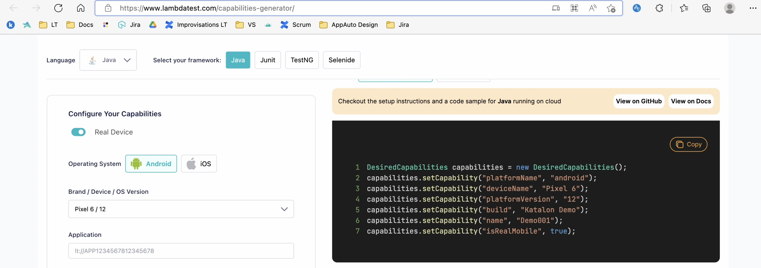761x268 pixels.
Task: Select iOS operating system
Action: 199,164
